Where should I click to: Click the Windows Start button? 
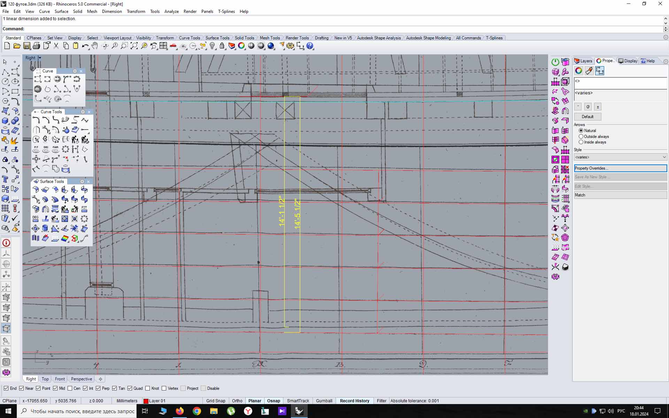tap(8, 411)
